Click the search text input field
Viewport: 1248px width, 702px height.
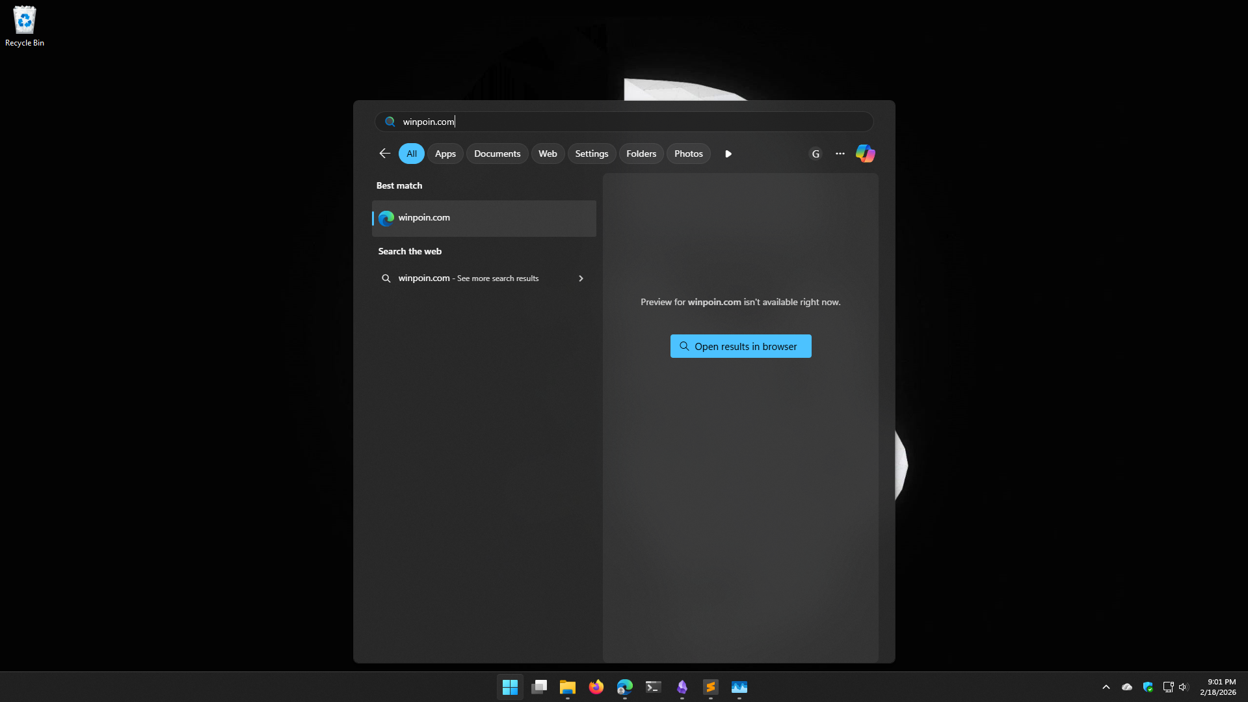pyautogui.click(x=624, y=122)
